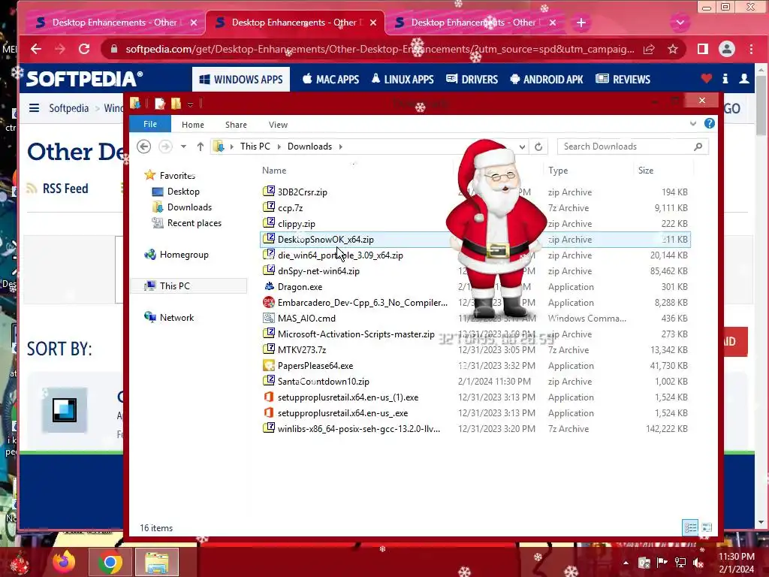Open Chrome tab search dropdown
Screen dimensions: 769x577
pyautogui.click(x=680, y=23)
